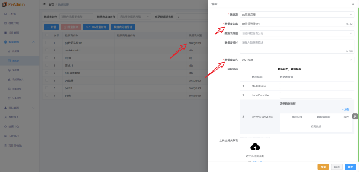Screen dimensions: 359x172
Task: Click 团队管理 user icon in sidebar
Action: pyautogui.click(x=6, y=108)
